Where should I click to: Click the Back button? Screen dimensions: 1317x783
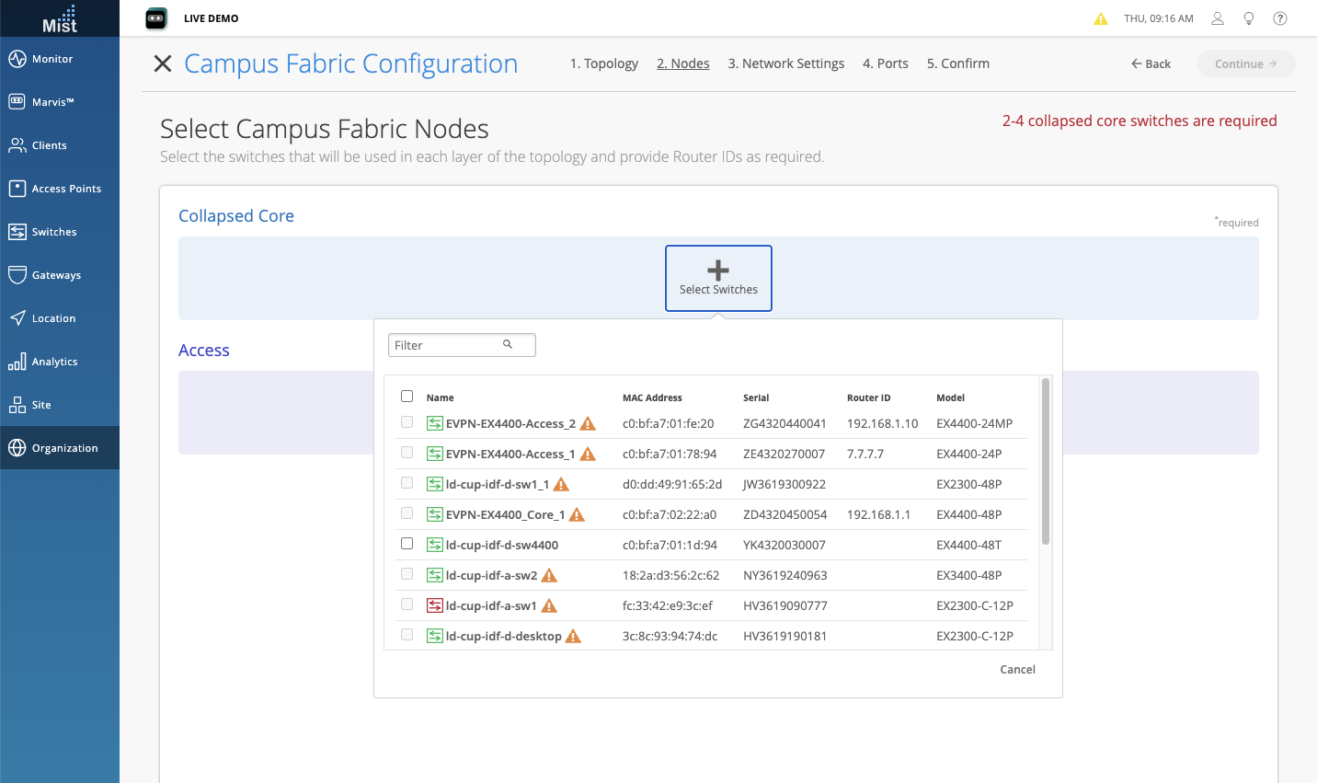pos(1151,63)
